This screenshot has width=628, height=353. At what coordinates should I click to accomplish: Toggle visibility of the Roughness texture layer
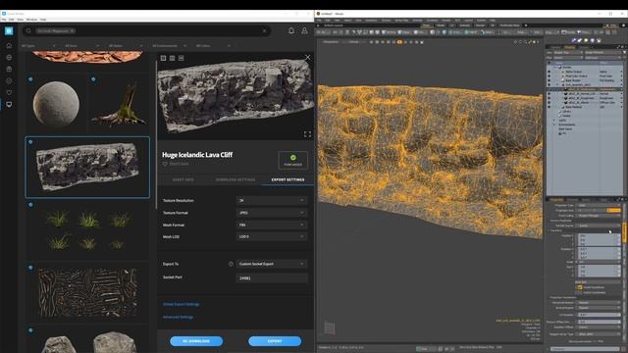point(549,98)
